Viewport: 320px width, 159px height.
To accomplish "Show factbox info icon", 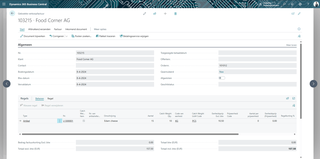I will (x=299, y=29).
